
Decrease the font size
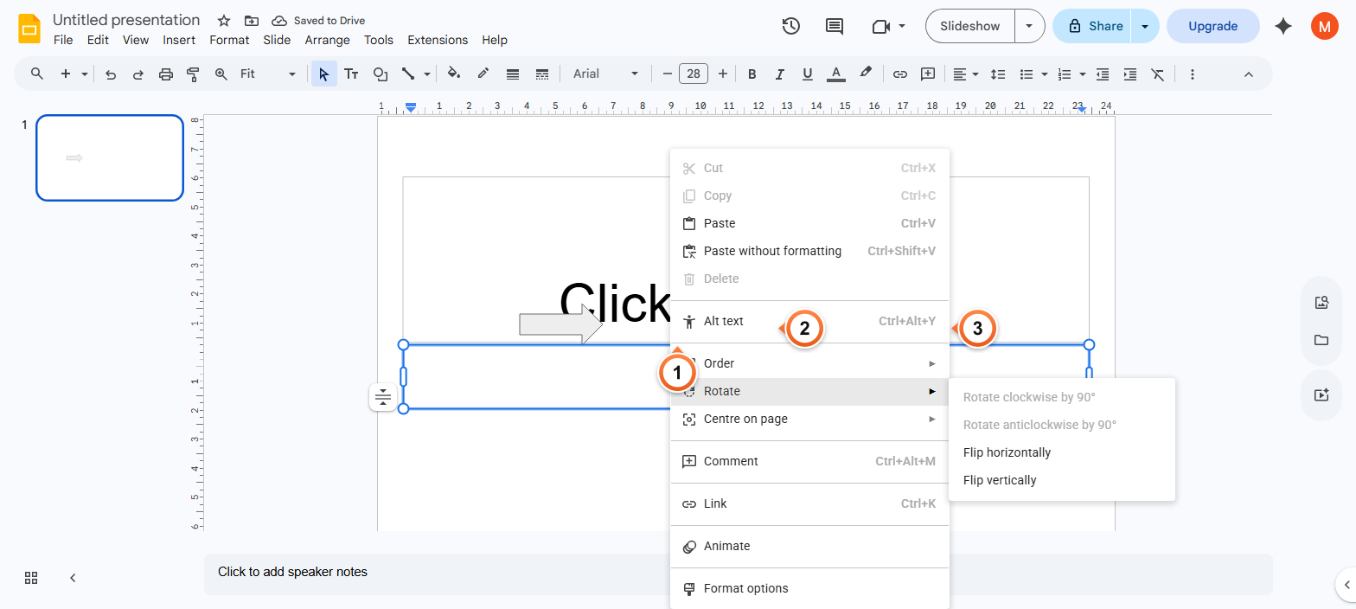tap(667, 74)
